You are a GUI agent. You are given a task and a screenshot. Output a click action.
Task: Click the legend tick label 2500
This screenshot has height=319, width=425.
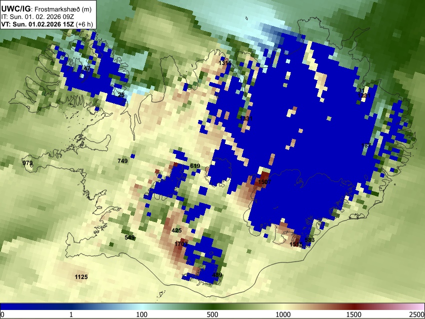(x=417, y=314)
